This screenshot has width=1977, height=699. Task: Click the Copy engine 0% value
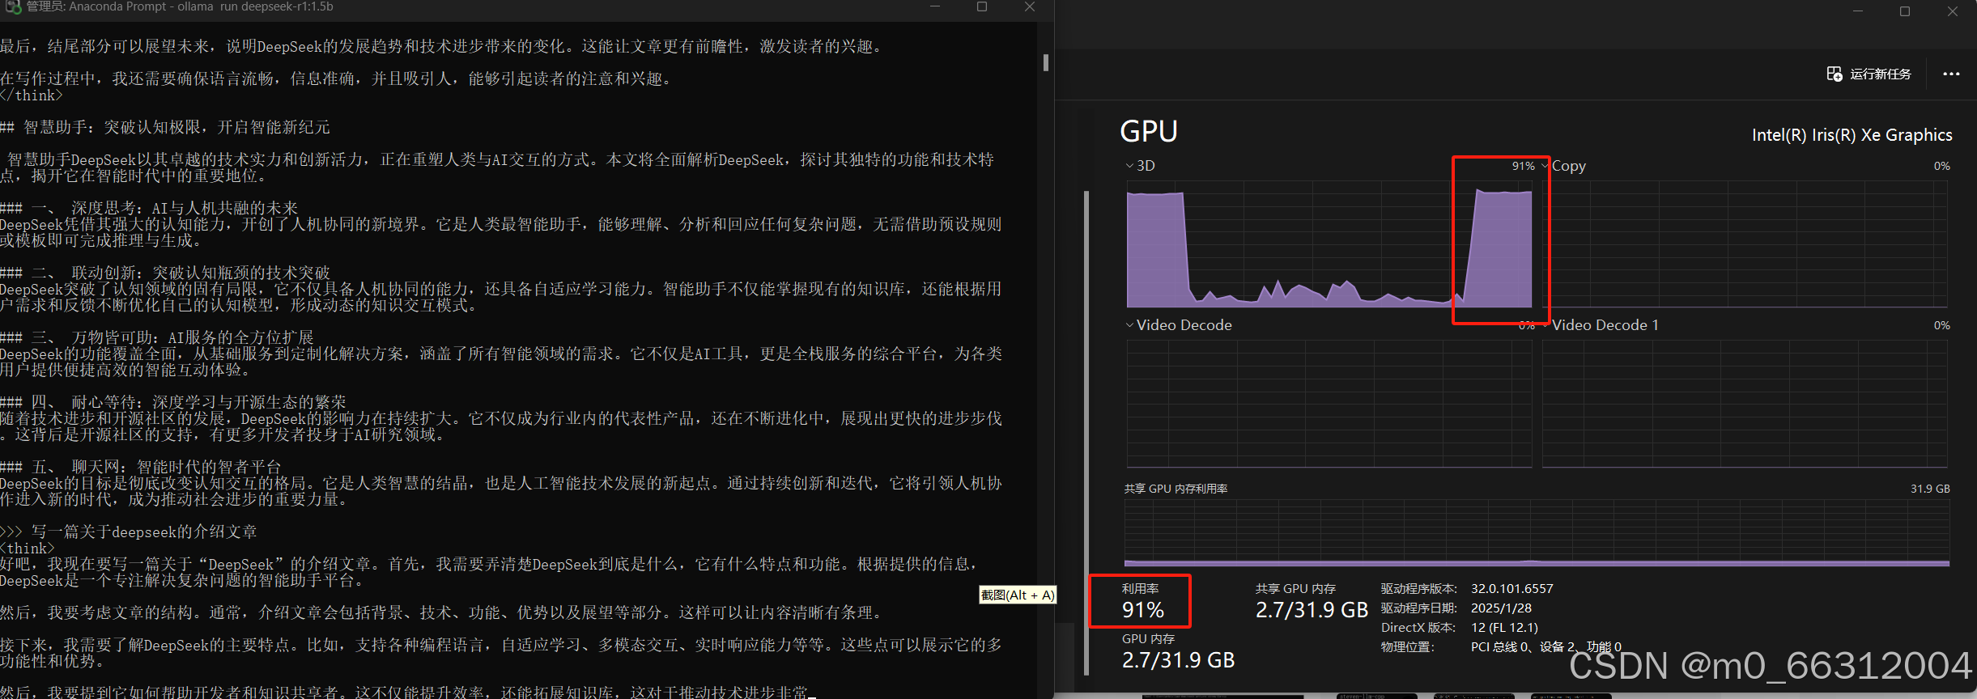pyautogui.click(x=1941, y=166)
